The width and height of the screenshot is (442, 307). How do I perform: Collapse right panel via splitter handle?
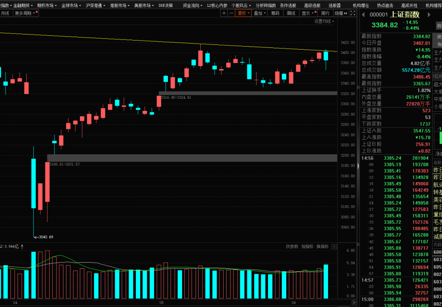tap(358, 166)
